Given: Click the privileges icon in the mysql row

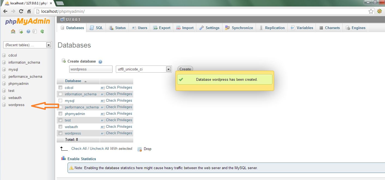Looking at the screenshot, I should point(103,101).
